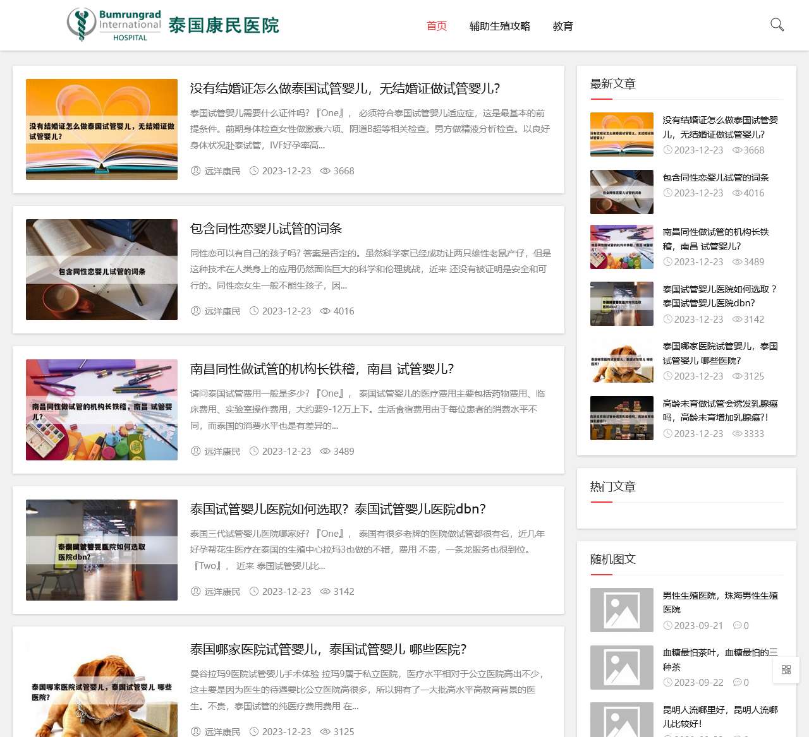Select the 首页 navigation item
Viewport: 809px width, 737px height.
[x=437, y=26]
